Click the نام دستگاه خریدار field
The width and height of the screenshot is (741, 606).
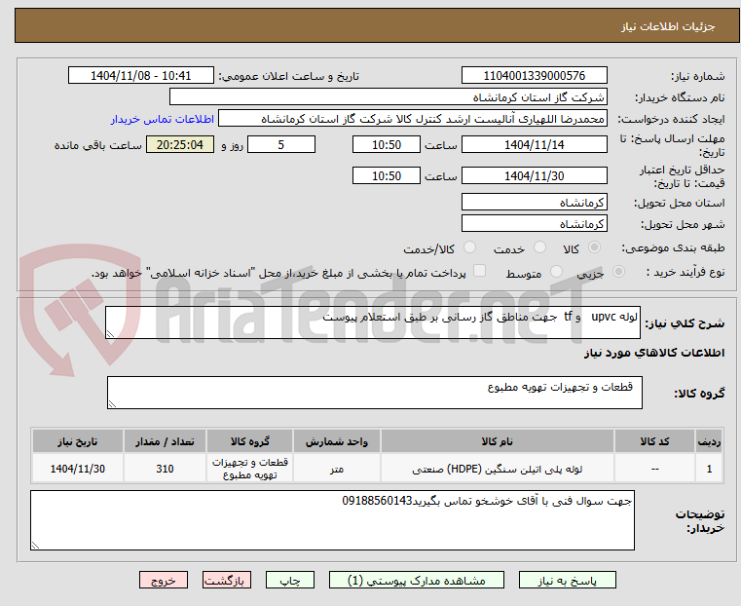(388, 97)
